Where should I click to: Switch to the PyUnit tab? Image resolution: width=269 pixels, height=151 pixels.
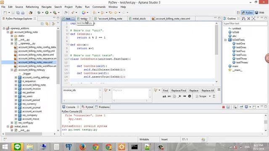87,107
